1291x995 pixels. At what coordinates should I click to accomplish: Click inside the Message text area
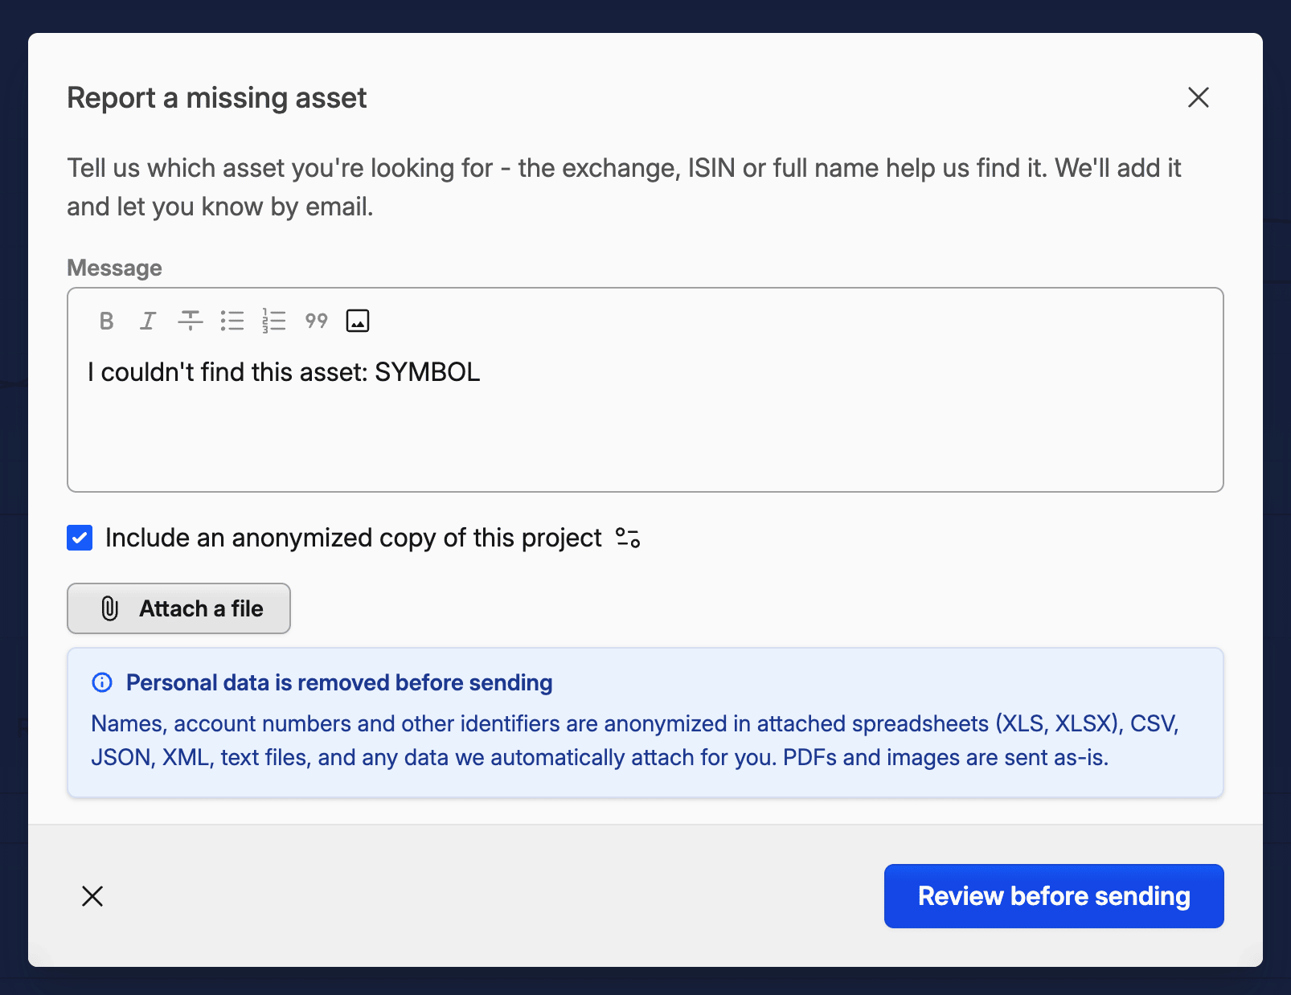pos(645,418)
